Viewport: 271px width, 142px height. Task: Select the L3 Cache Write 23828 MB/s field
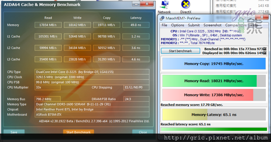click(77, 59)
